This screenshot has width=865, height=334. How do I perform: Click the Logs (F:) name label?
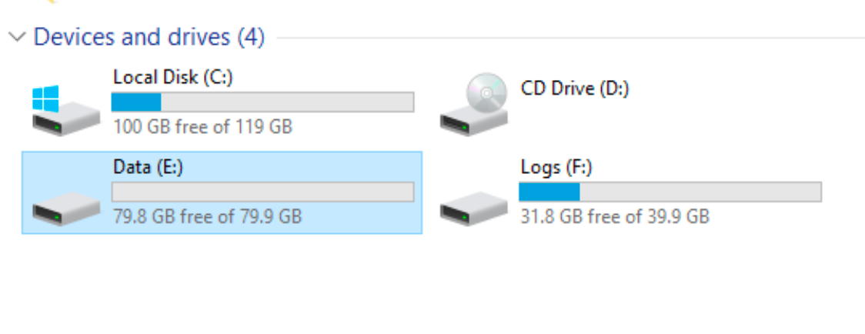556,167
